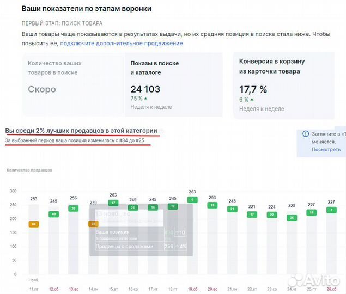Screen dimensions: 346x294
Task: Click the 22 November bar showing 221 sellers
Action: (x=252, y=242)
